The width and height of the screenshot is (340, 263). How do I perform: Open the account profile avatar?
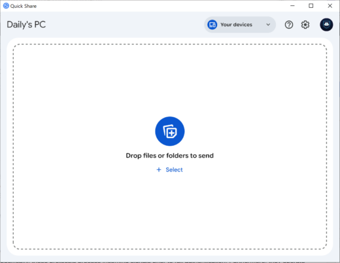point(326,25)
